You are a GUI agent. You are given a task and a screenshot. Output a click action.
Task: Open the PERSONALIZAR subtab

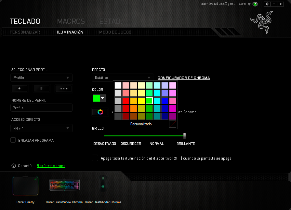click(25, 32)
